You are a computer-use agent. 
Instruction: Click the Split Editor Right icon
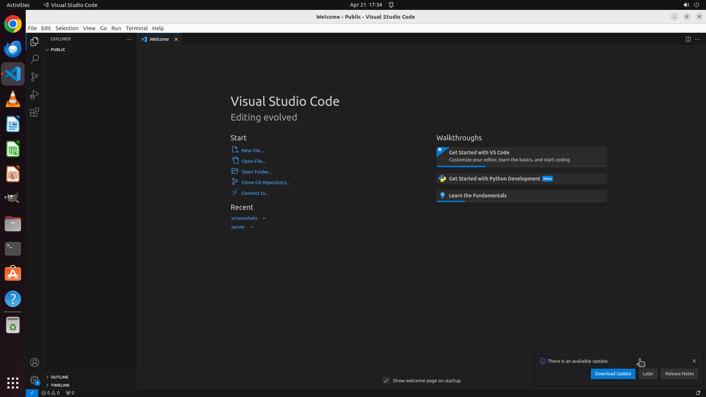pos(688,39)
